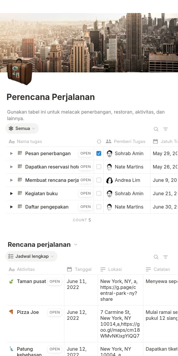Expand the Membuat rencana perja row triangle
The width and height of the screenshot is (178, 356).
pos(11,180)
